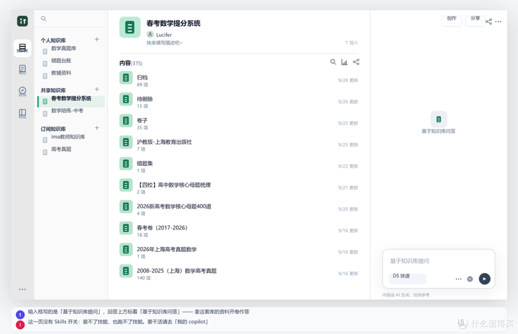
Task: Open the content statistics chart icon
Action: point(344,62)
